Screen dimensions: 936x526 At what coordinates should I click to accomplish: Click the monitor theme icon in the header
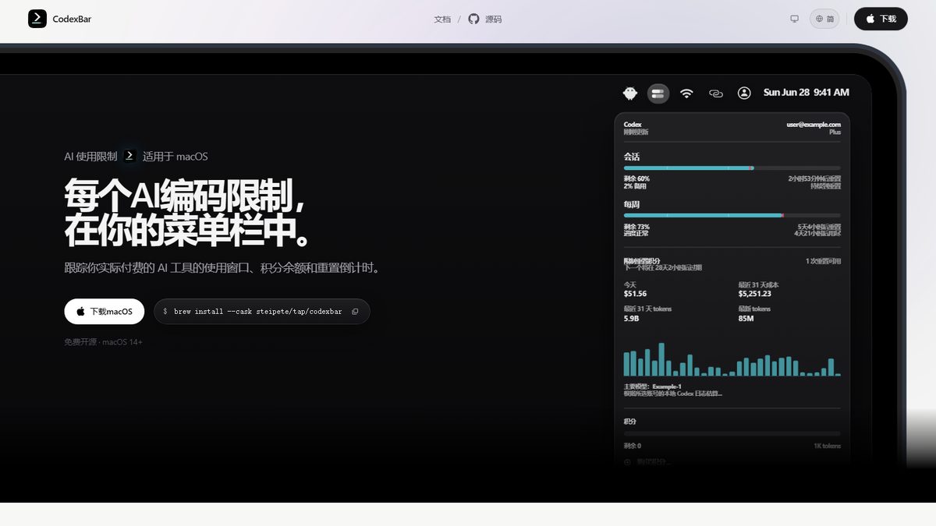click(794, 19)
